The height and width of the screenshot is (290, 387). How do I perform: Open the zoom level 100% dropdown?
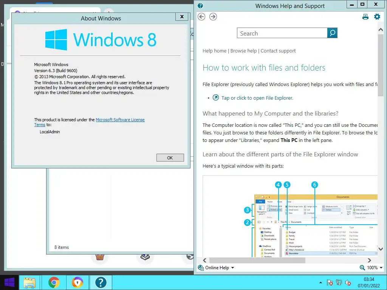375,268
